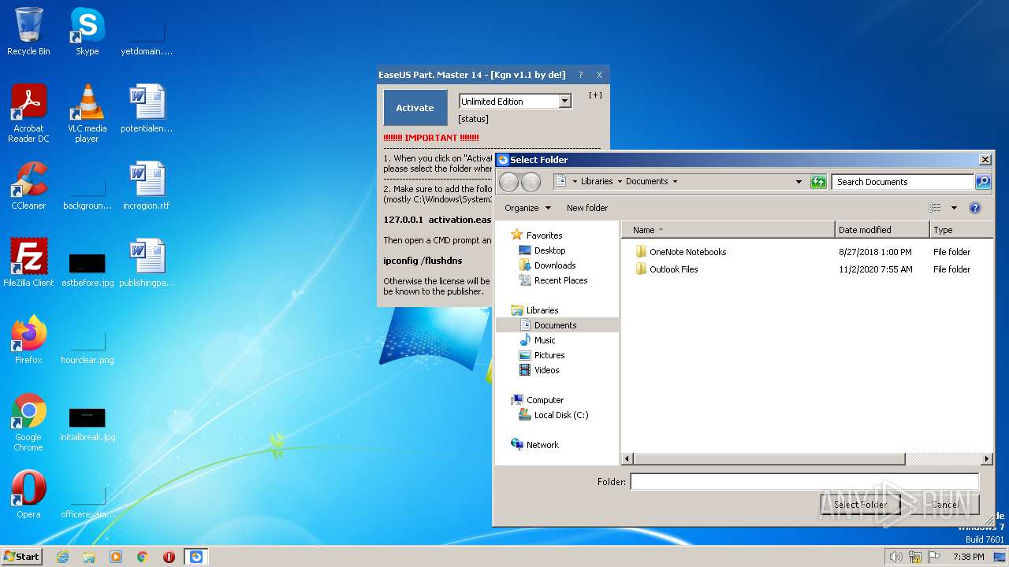The image size is (1009, 567).
Task: Expand the Libraries breadcrumb arrow
Action: pos(620,182)
